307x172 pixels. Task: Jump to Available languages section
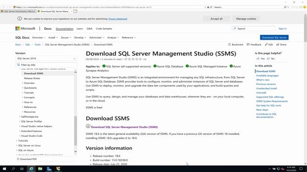pyautogui.click(x=267, y=75)
